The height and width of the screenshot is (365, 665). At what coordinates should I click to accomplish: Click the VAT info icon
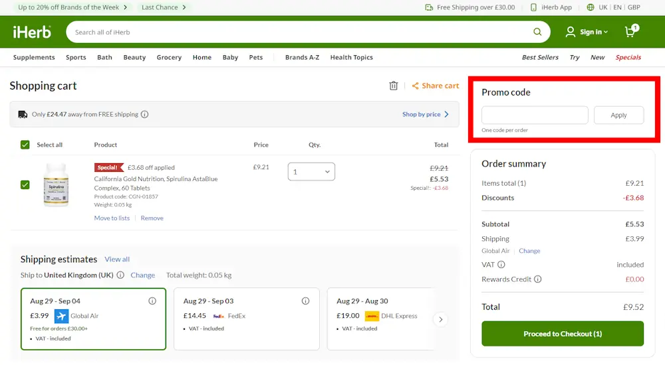pos(501,264)
